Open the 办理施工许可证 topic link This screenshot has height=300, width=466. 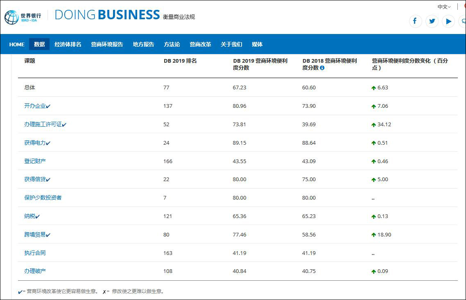point(43,124)
